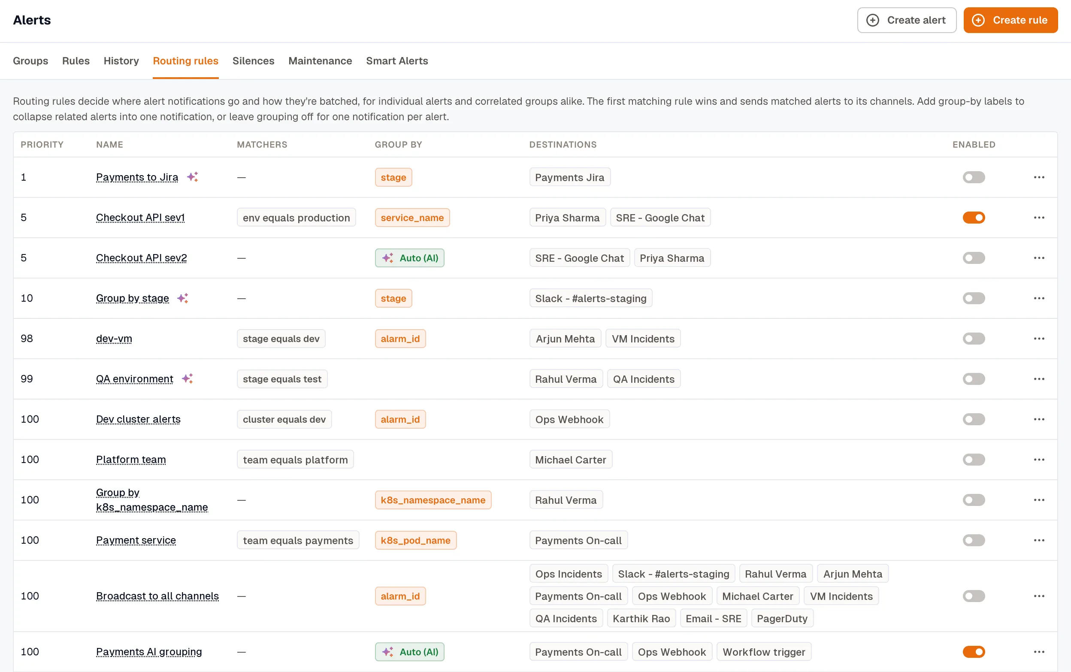Open the Payment service rule link
Viewport: 1071px width, 672px height.
click(136, 540)
